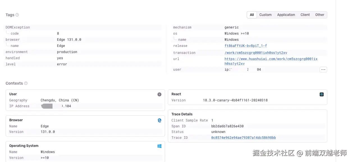Show the Other tags filter

[x=320, y=15]
